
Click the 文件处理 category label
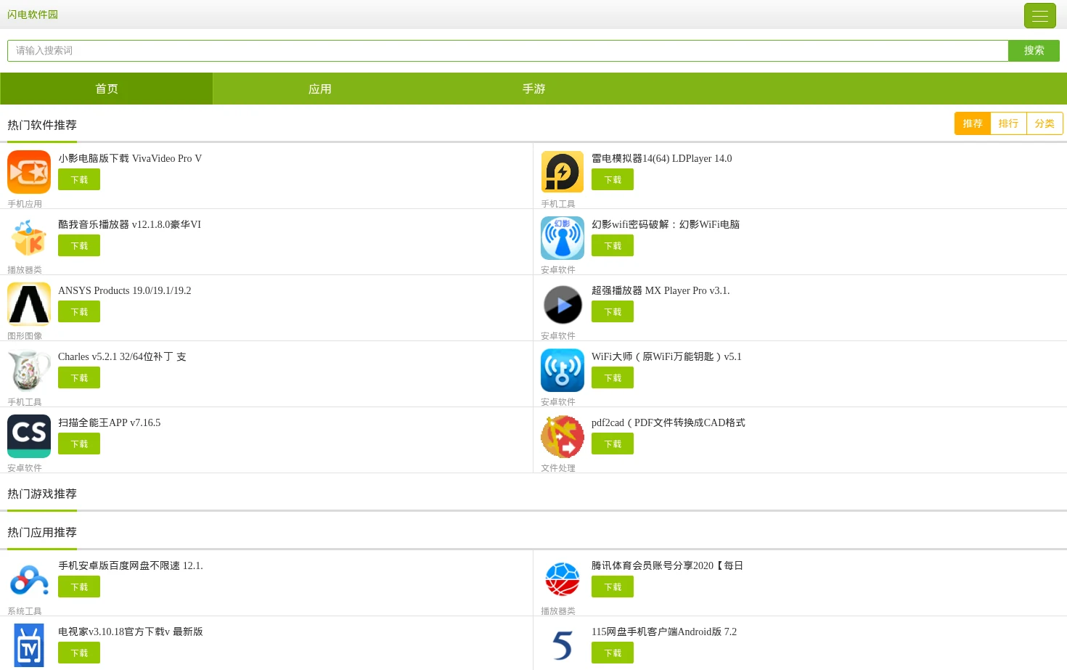click(558, 468)
